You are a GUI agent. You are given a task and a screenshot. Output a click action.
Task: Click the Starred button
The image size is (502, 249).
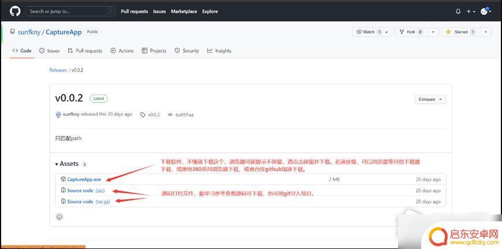(461, 32)
